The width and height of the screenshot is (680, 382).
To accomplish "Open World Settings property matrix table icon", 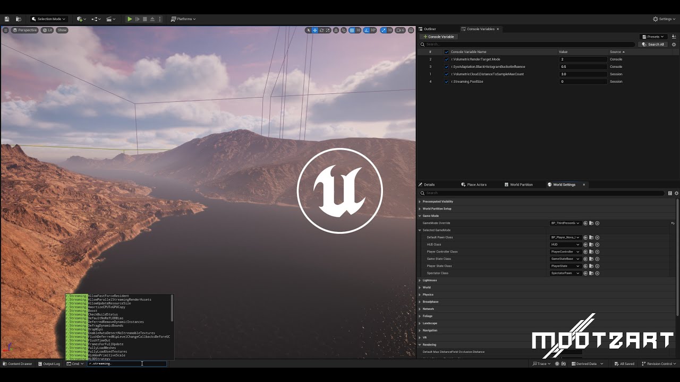I will pyautogui.click(x=670, y=193).
